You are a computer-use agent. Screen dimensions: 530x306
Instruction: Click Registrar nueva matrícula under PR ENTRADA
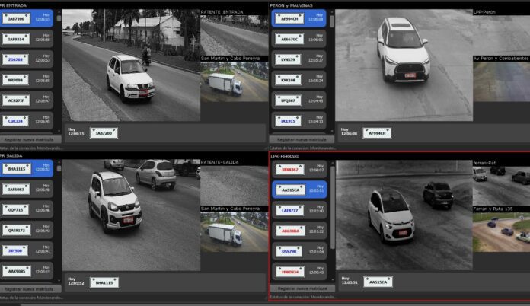click(x=30, y=139)
